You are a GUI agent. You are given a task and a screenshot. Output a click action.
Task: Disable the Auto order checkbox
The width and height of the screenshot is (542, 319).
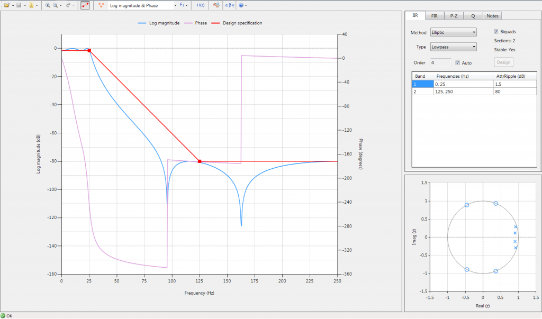pyautogui.click(x=458, y=63)
